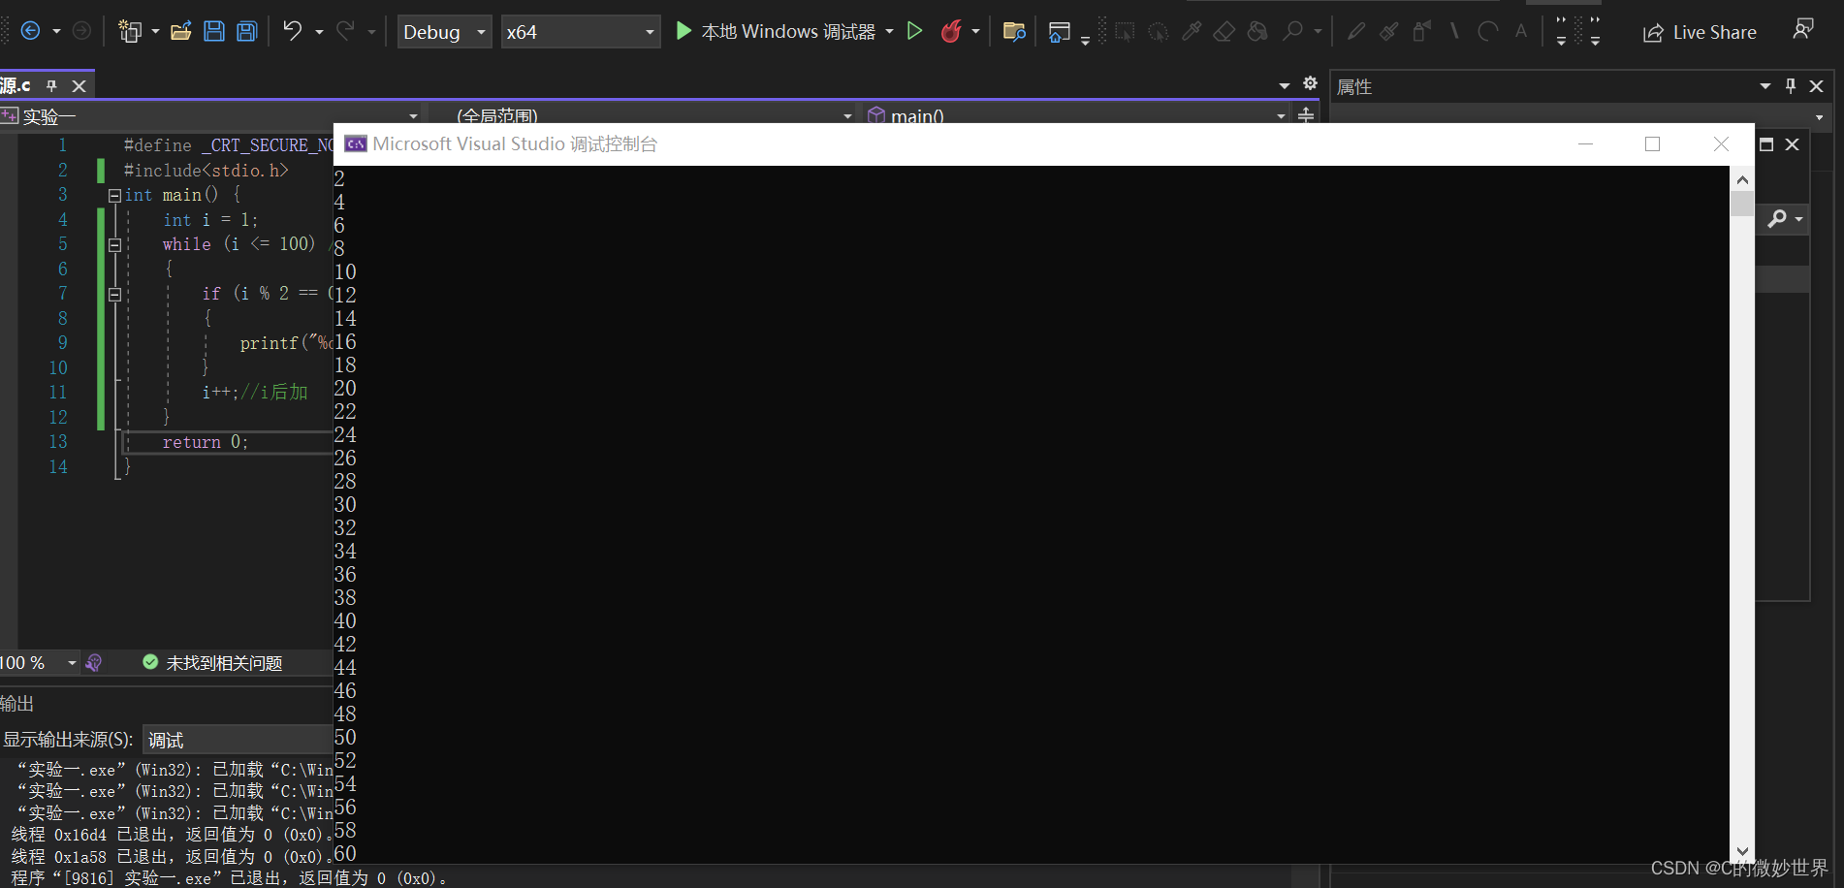Click the browser-window home icon in toolbar

1060,32
